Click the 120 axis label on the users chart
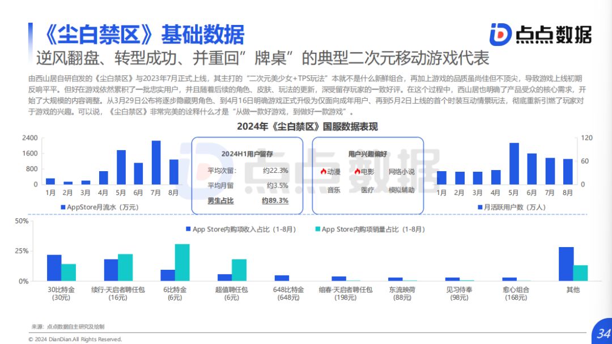 tap(586, 138)
